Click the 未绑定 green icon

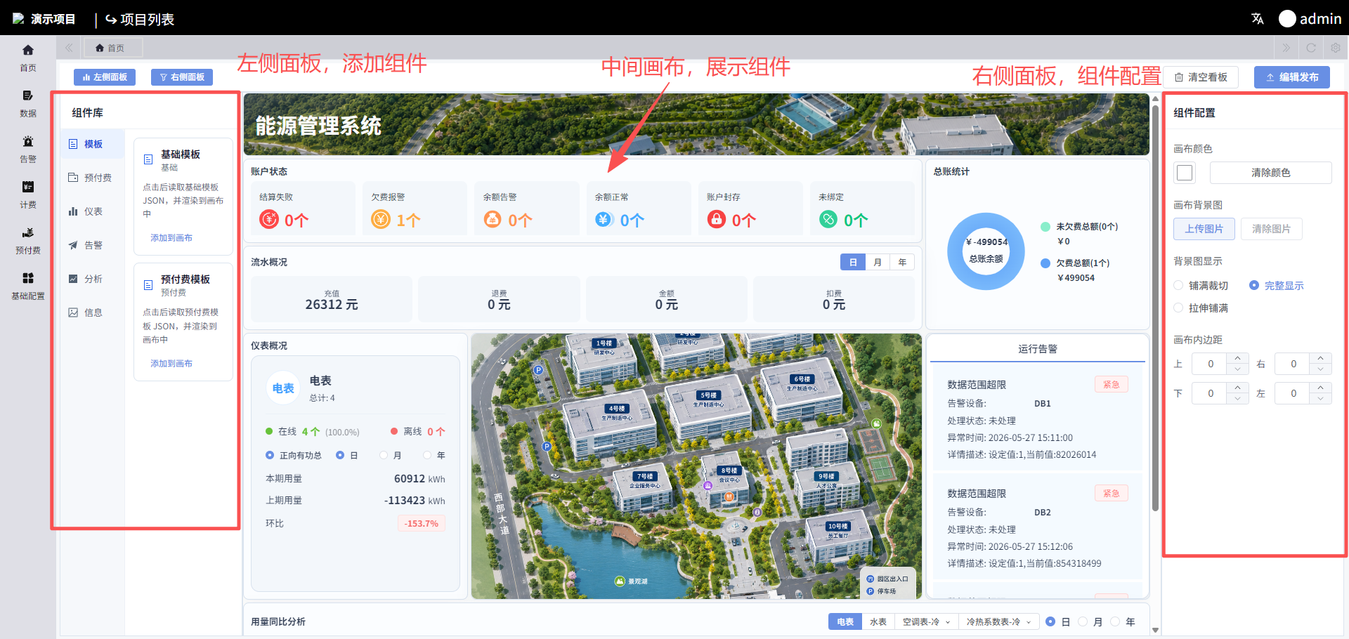(828, 220)
